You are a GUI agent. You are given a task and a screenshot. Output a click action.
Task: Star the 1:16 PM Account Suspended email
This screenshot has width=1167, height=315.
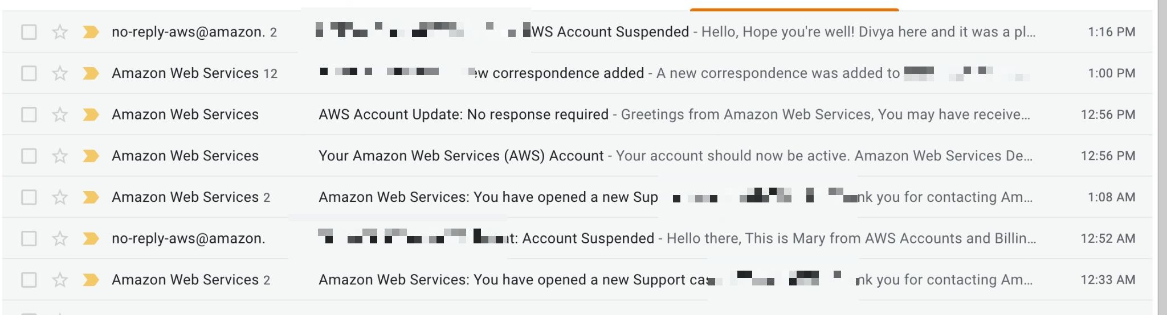pyautogui.click(x=60, y=32)
